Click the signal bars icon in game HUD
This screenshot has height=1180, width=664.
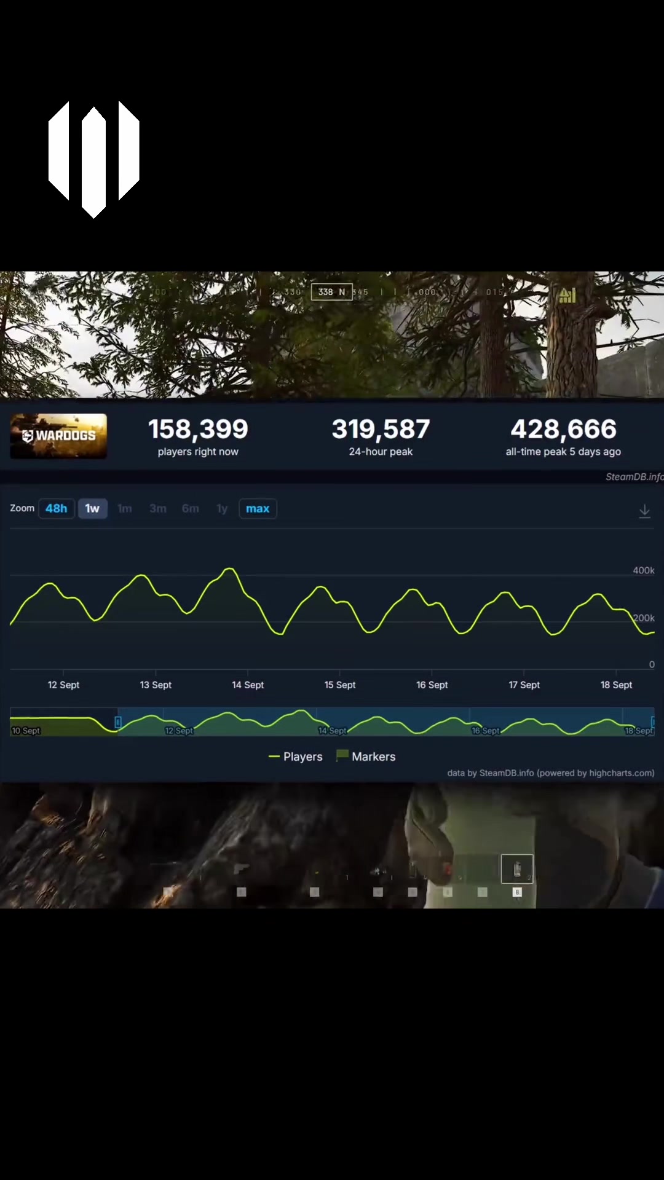coord(567,296)
